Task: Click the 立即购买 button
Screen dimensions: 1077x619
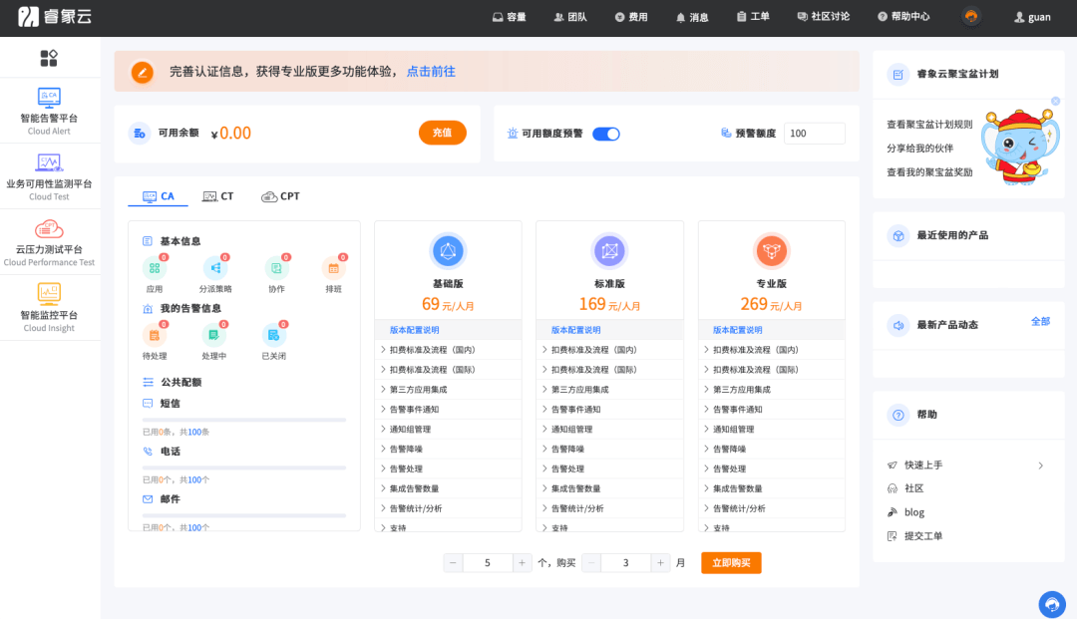Action: point(731,563)
